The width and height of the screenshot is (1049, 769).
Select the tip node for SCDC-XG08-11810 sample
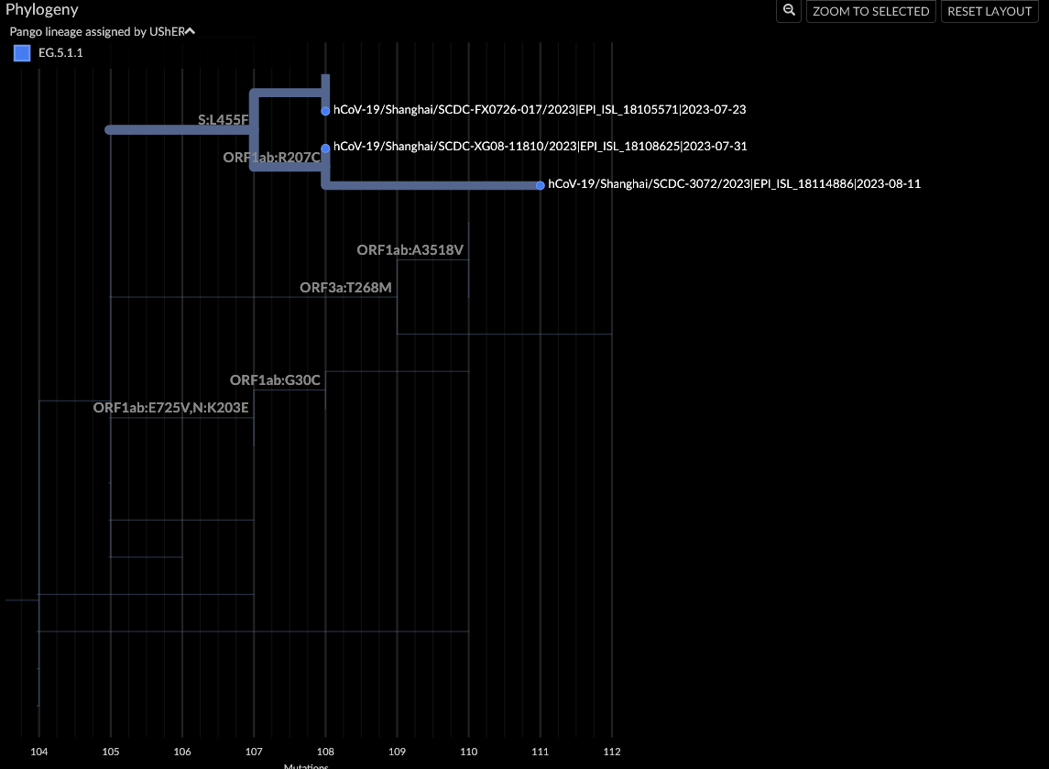point(323,146)
